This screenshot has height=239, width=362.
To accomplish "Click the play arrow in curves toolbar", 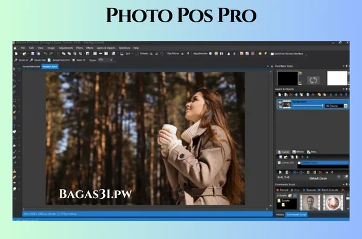I will pyautogui.click(x=280, y=172).
